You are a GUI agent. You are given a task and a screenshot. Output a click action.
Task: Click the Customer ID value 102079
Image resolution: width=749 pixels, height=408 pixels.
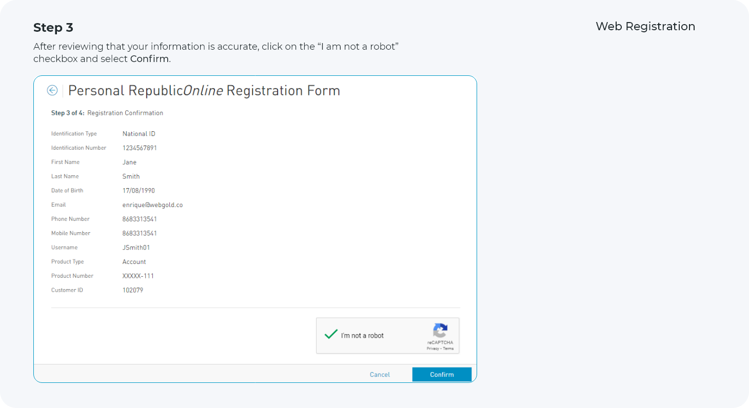click(x=133, y=290)
